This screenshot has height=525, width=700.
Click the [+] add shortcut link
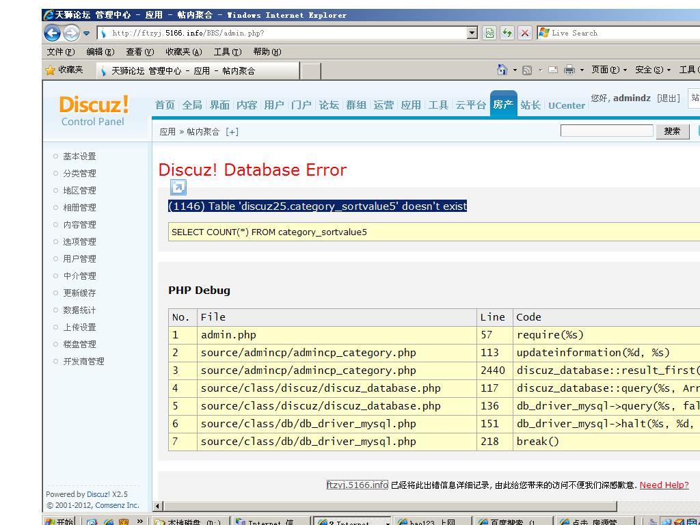[232, 132]
